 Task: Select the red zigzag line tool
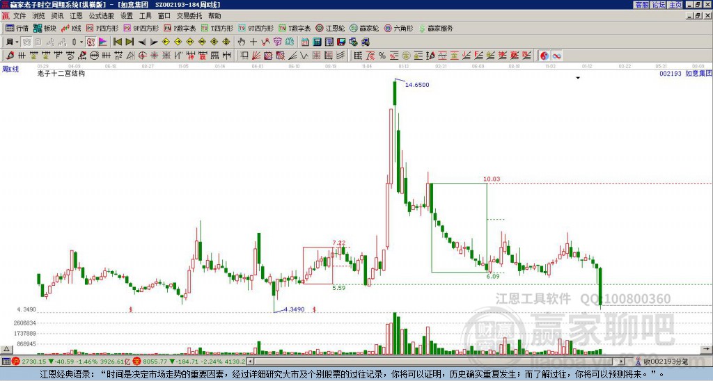tap(265, 42)
